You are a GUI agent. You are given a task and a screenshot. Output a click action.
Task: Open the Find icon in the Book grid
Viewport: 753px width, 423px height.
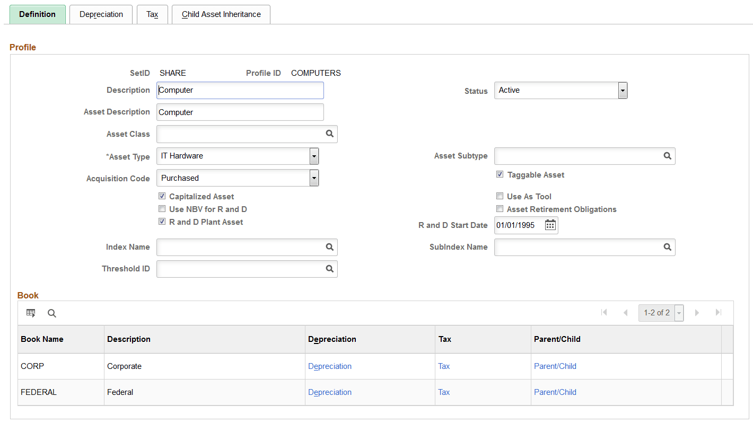(x=51, y=313)
